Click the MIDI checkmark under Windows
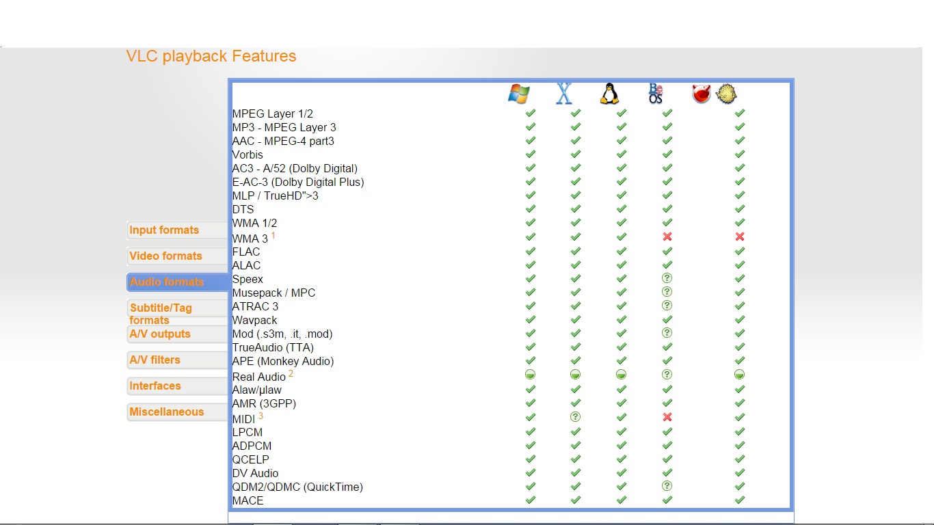This screenshot has width=934, height=525. pyautogui.click(x=530, y=417)
